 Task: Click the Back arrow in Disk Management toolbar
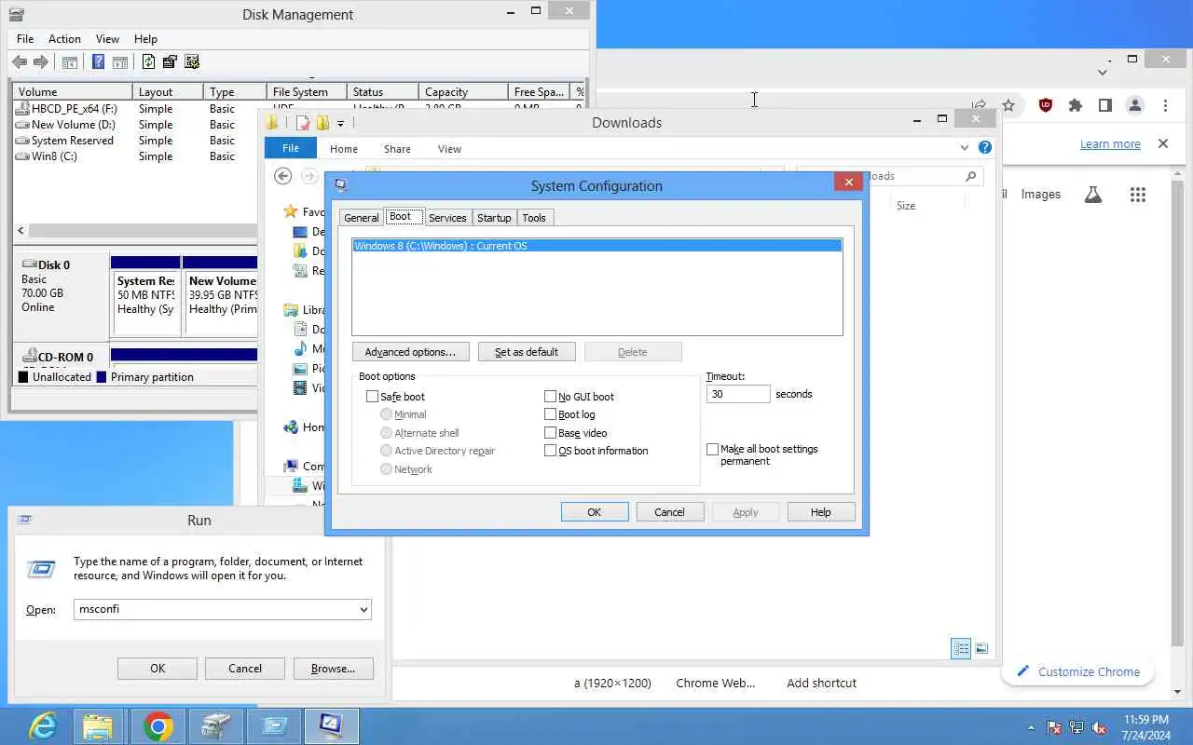click(20, 62)
